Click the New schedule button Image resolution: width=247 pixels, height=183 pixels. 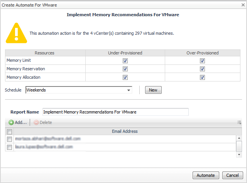[x=153, y=90]
